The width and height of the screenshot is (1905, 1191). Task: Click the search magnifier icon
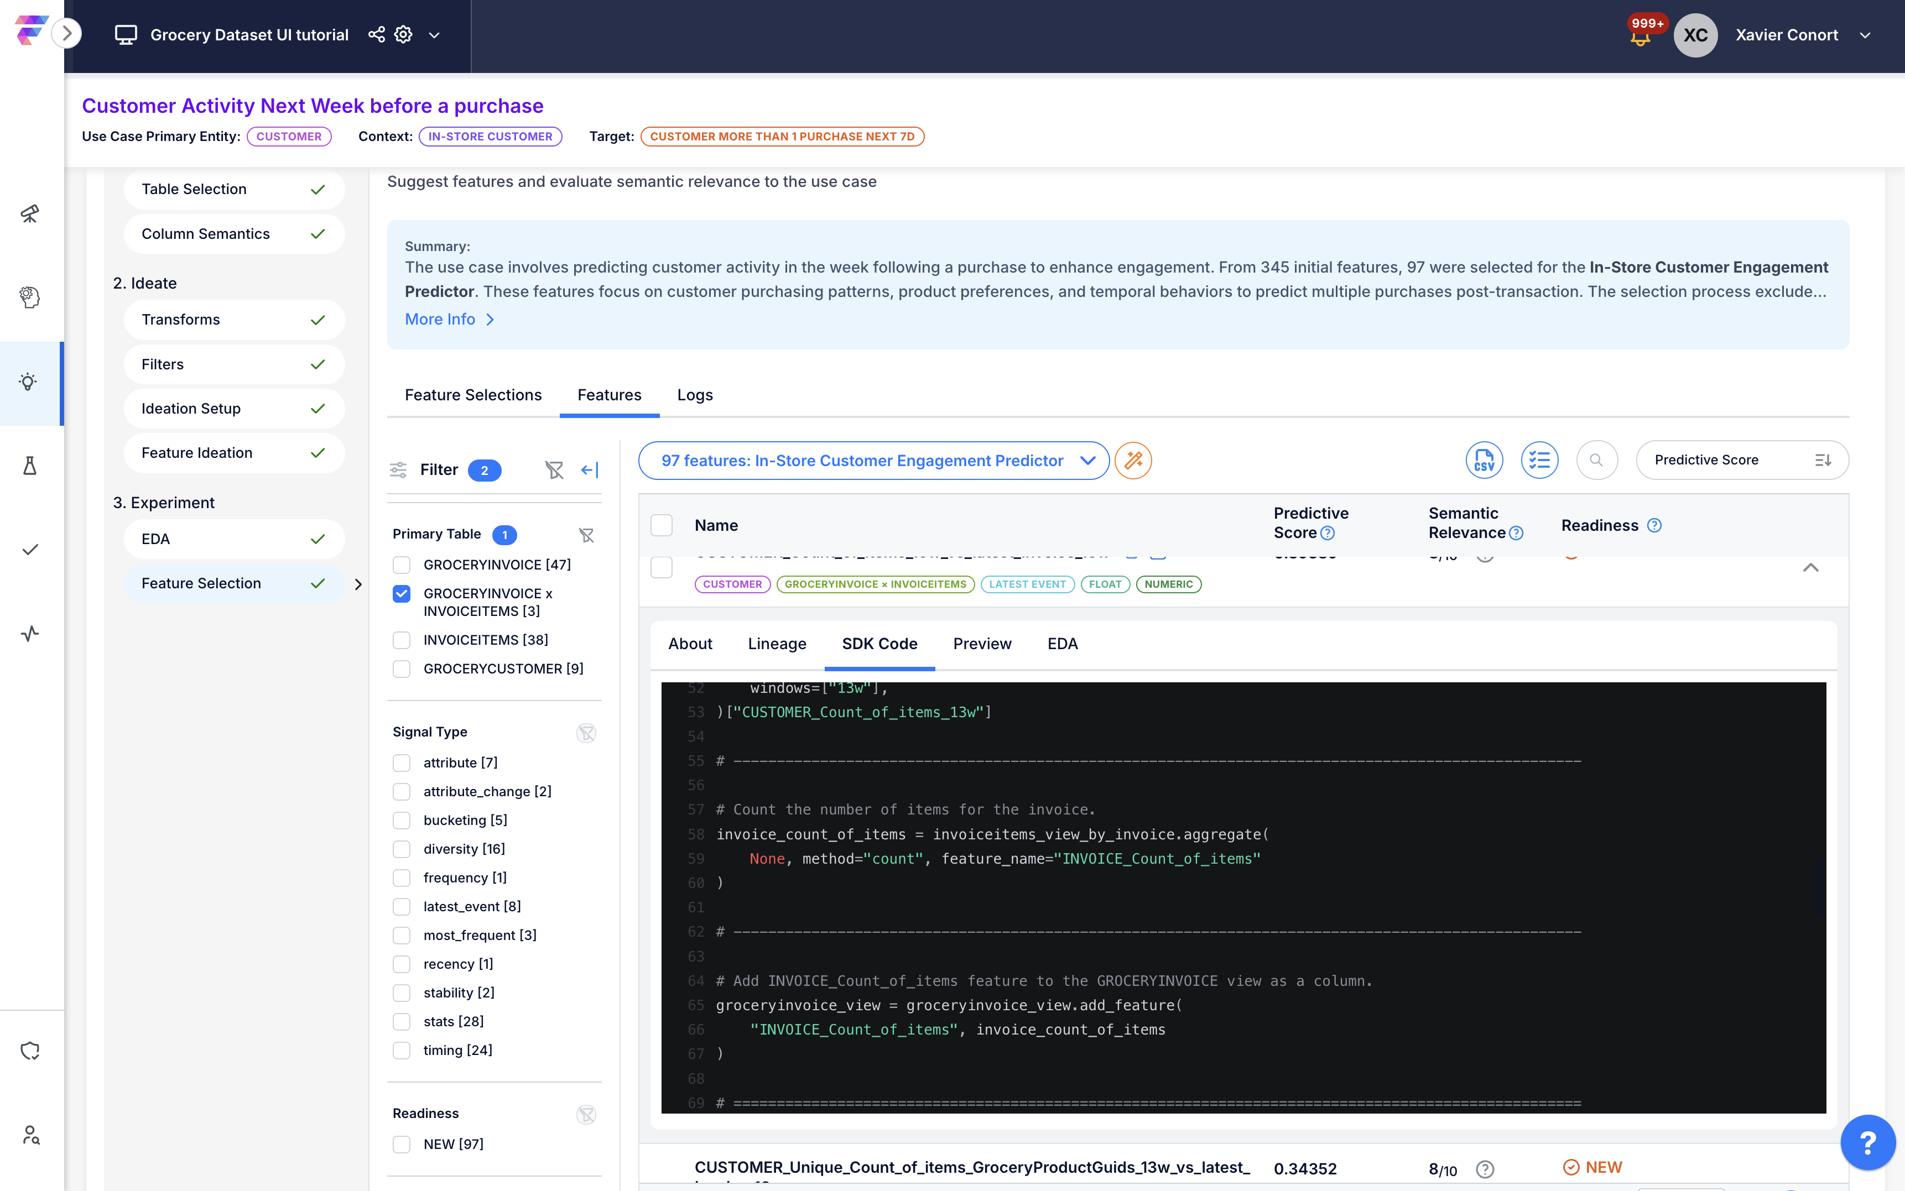point(1596,460)
